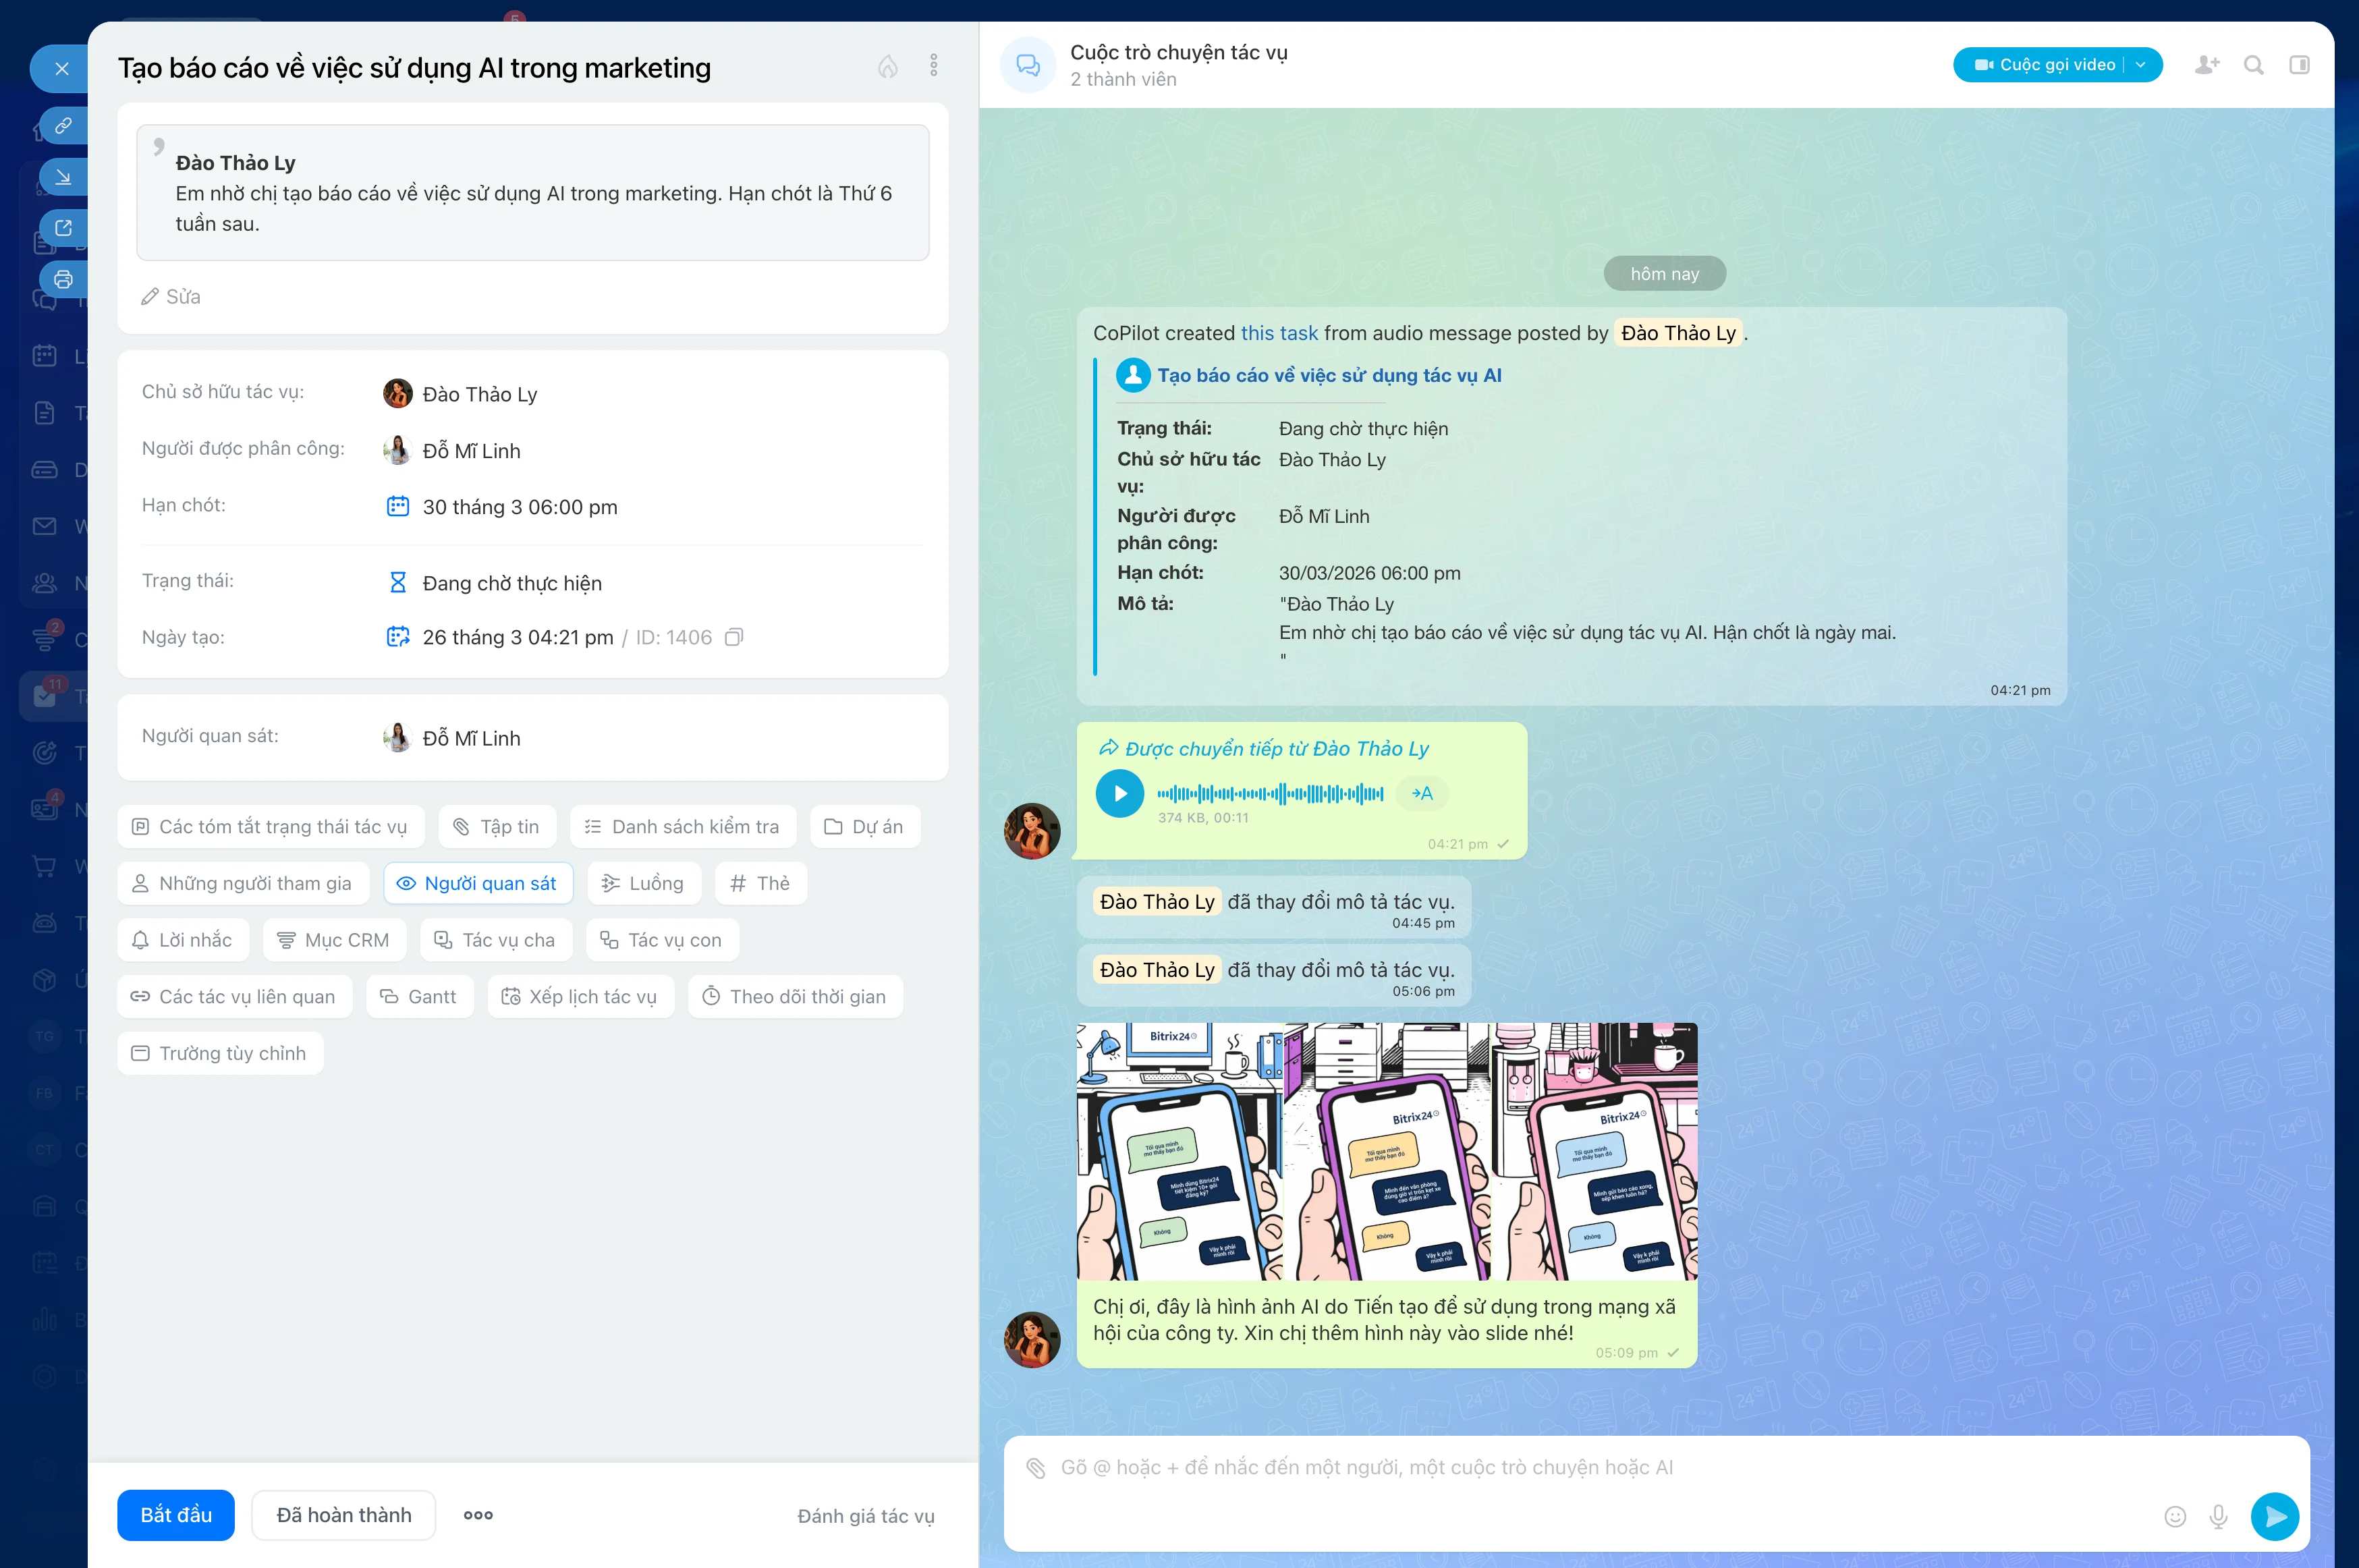The height and width of the screenshot is (1568, 2359).
Task: Add Xếp lịch tác vụ chip
Action: click(581, 998)
